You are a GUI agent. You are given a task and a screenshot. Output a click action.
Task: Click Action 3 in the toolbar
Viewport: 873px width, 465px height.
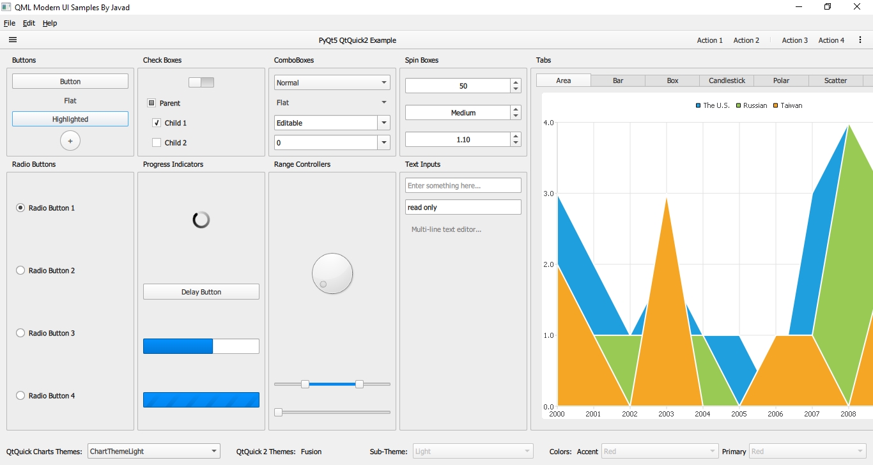click(x=795, y=40)
